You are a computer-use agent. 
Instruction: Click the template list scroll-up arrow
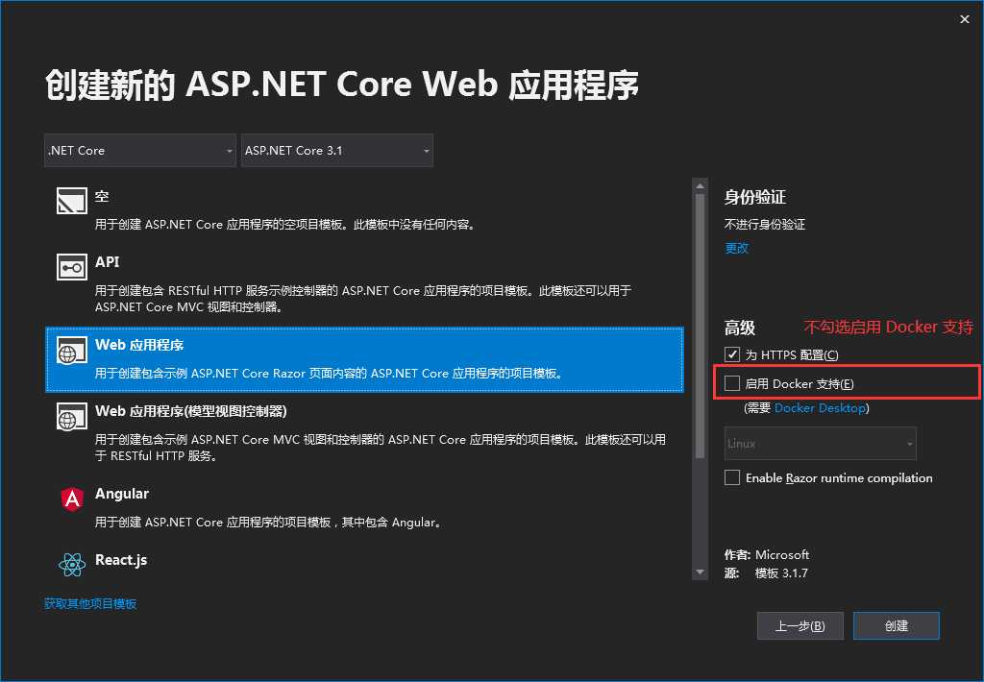[x=700, y=185]
